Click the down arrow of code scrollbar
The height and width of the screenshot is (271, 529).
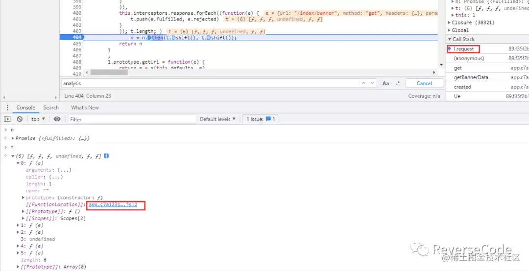(x=441, y=65)
